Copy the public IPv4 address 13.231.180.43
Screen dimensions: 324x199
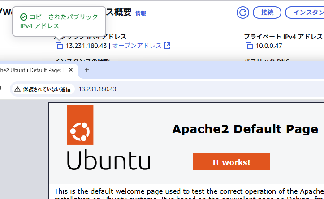coord(59,46)
